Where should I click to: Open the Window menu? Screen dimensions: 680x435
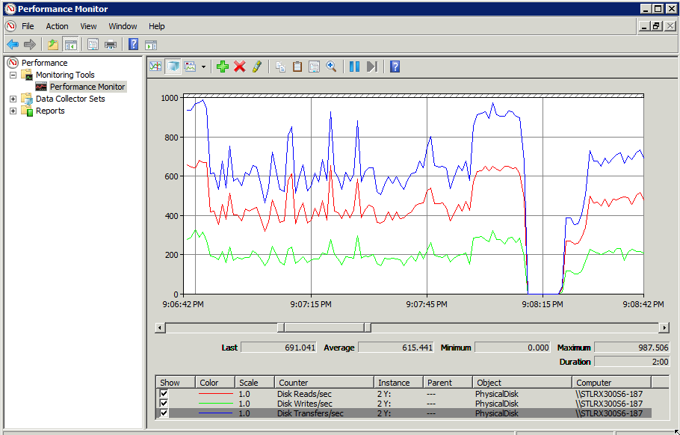pyautogui.click(x=123, y=26)
